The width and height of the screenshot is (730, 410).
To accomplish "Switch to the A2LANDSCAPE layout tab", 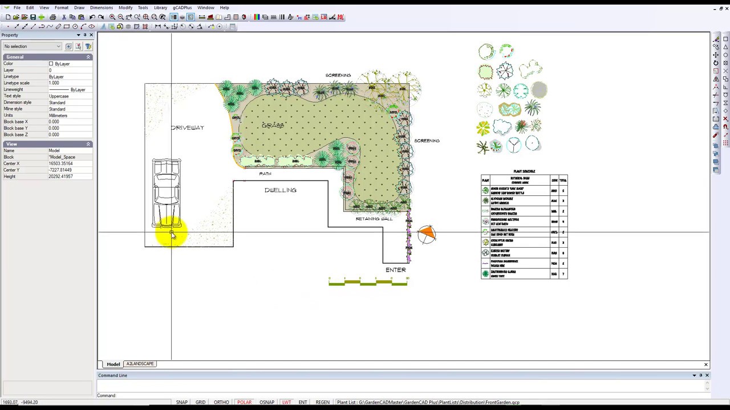I will [x=140, y=364].
